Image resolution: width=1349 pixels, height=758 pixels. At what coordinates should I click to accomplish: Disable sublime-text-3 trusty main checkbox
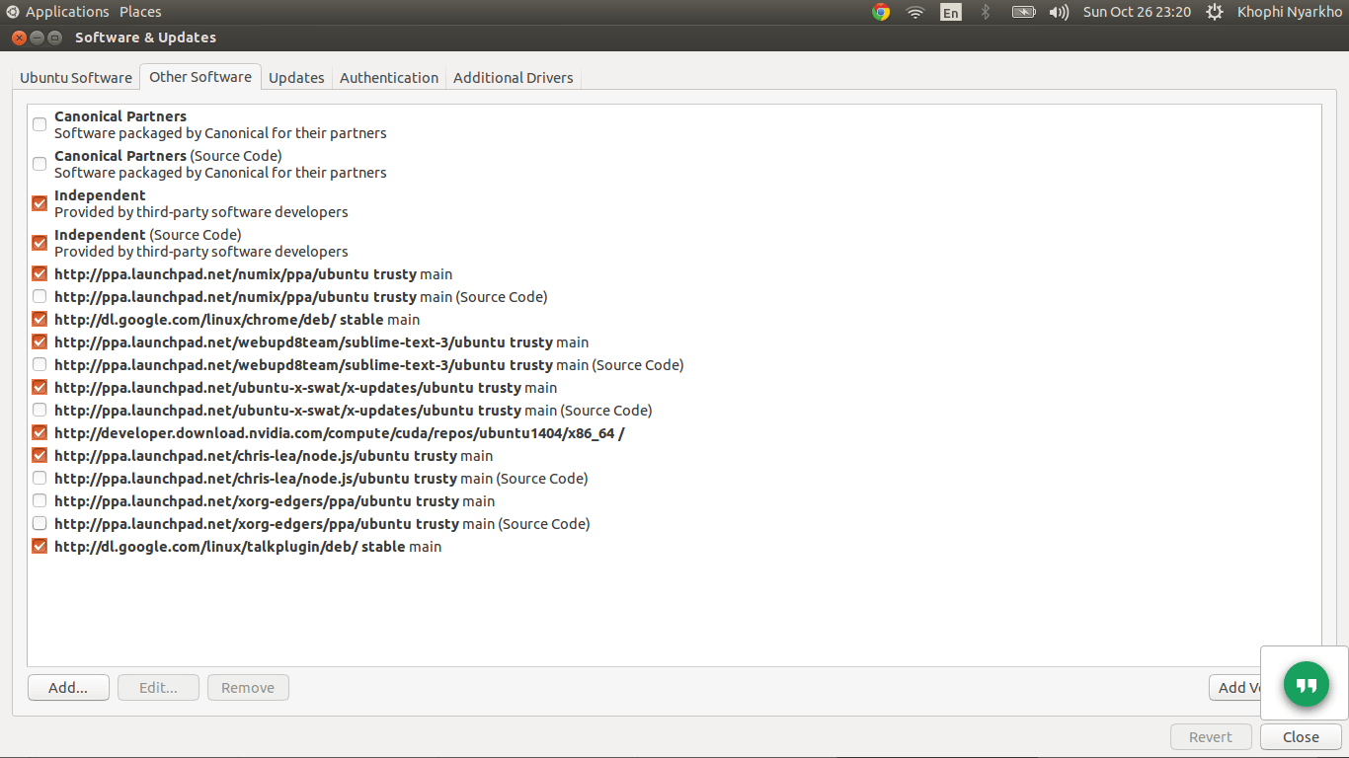(x=40, y=341)
